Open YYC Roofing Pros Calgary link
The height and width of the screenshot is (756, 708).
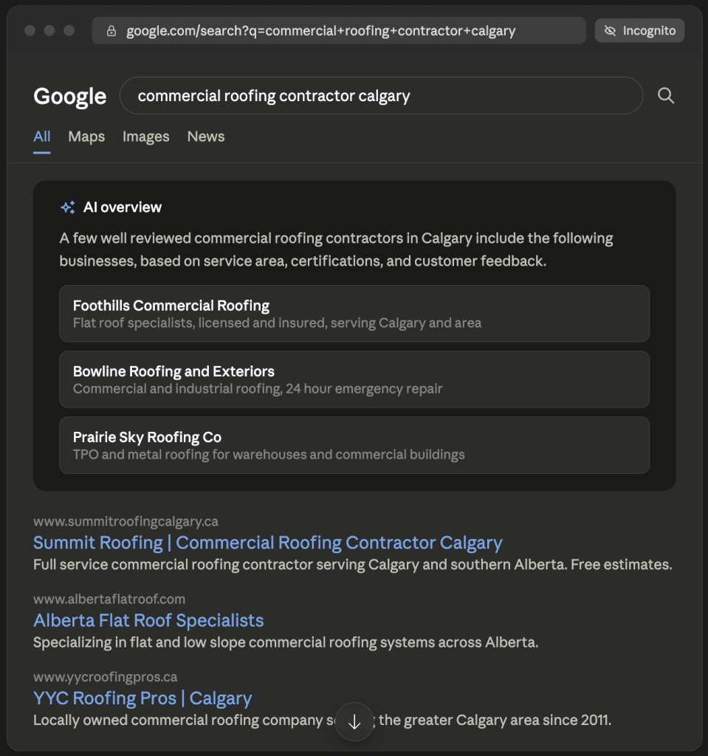coord(142,698)
